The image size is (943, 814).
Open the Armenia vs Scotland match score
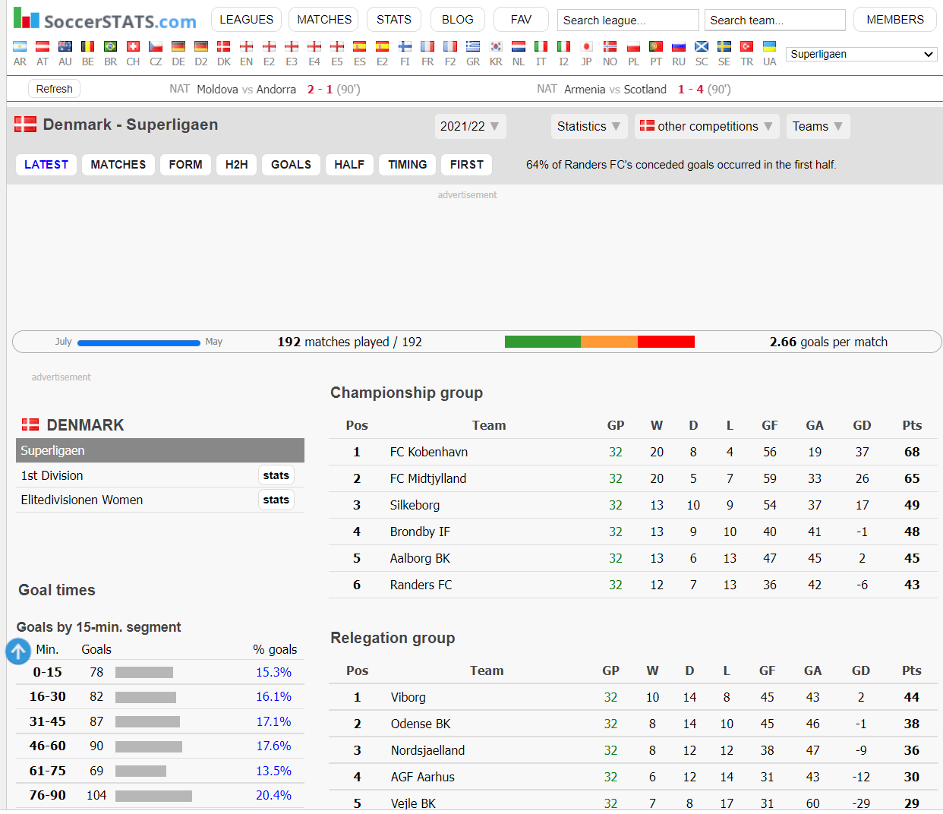pyautogui.click(x=690, y=89)
